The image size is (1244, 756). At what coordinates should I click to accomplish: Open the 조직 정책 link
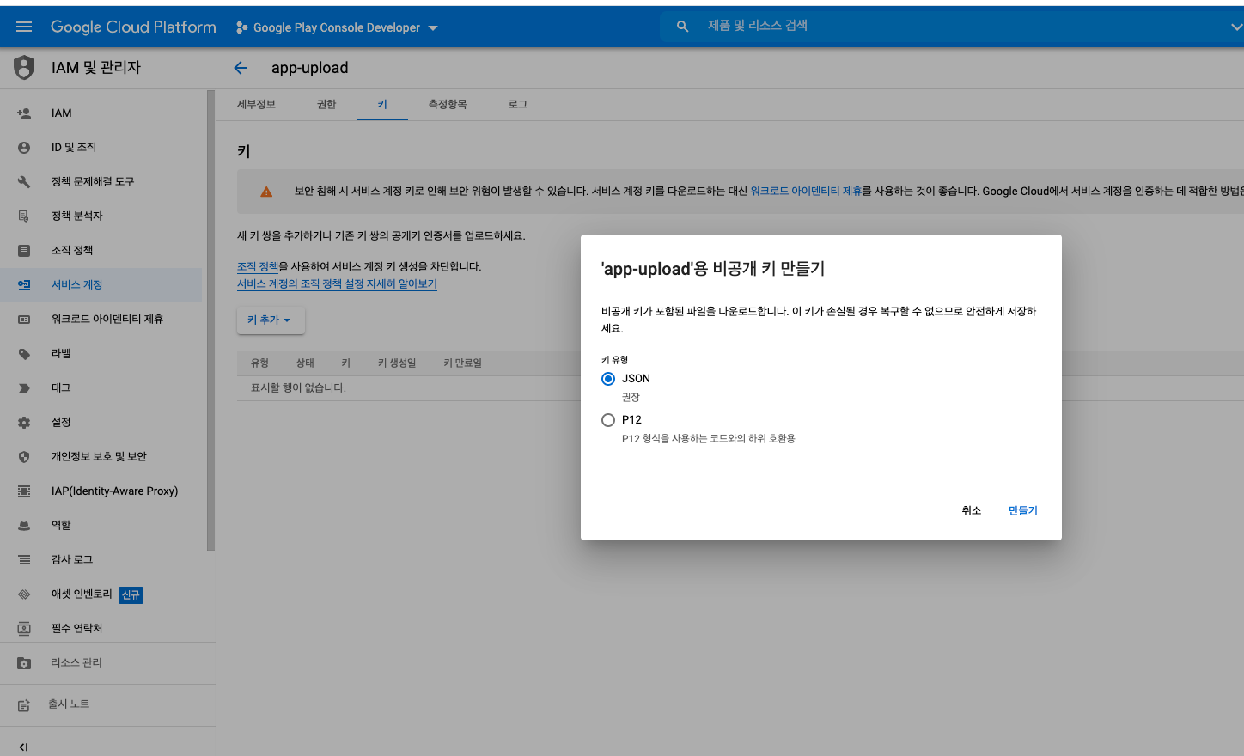coord(258,266)
